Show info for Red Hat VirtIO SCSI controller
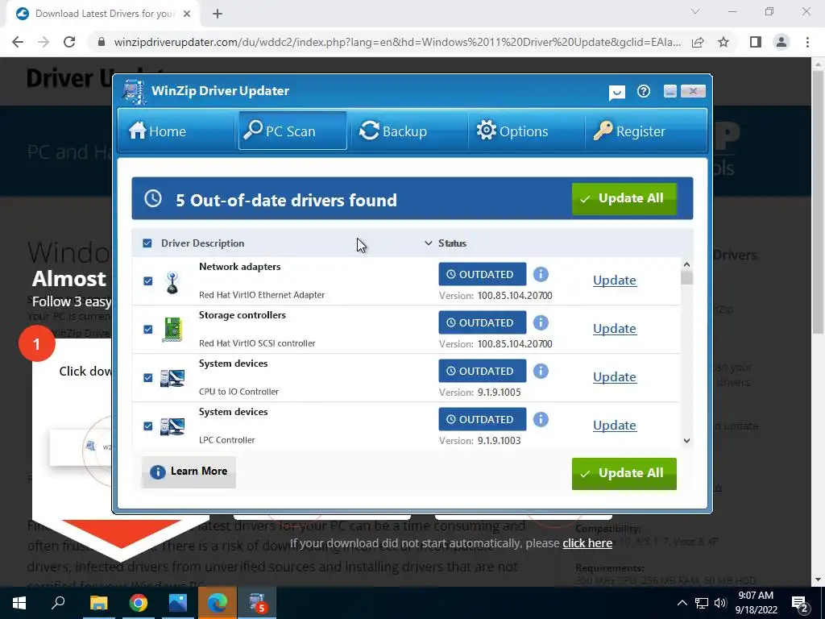The height and width of the screenshot is (619, 825). click(541, 322)
